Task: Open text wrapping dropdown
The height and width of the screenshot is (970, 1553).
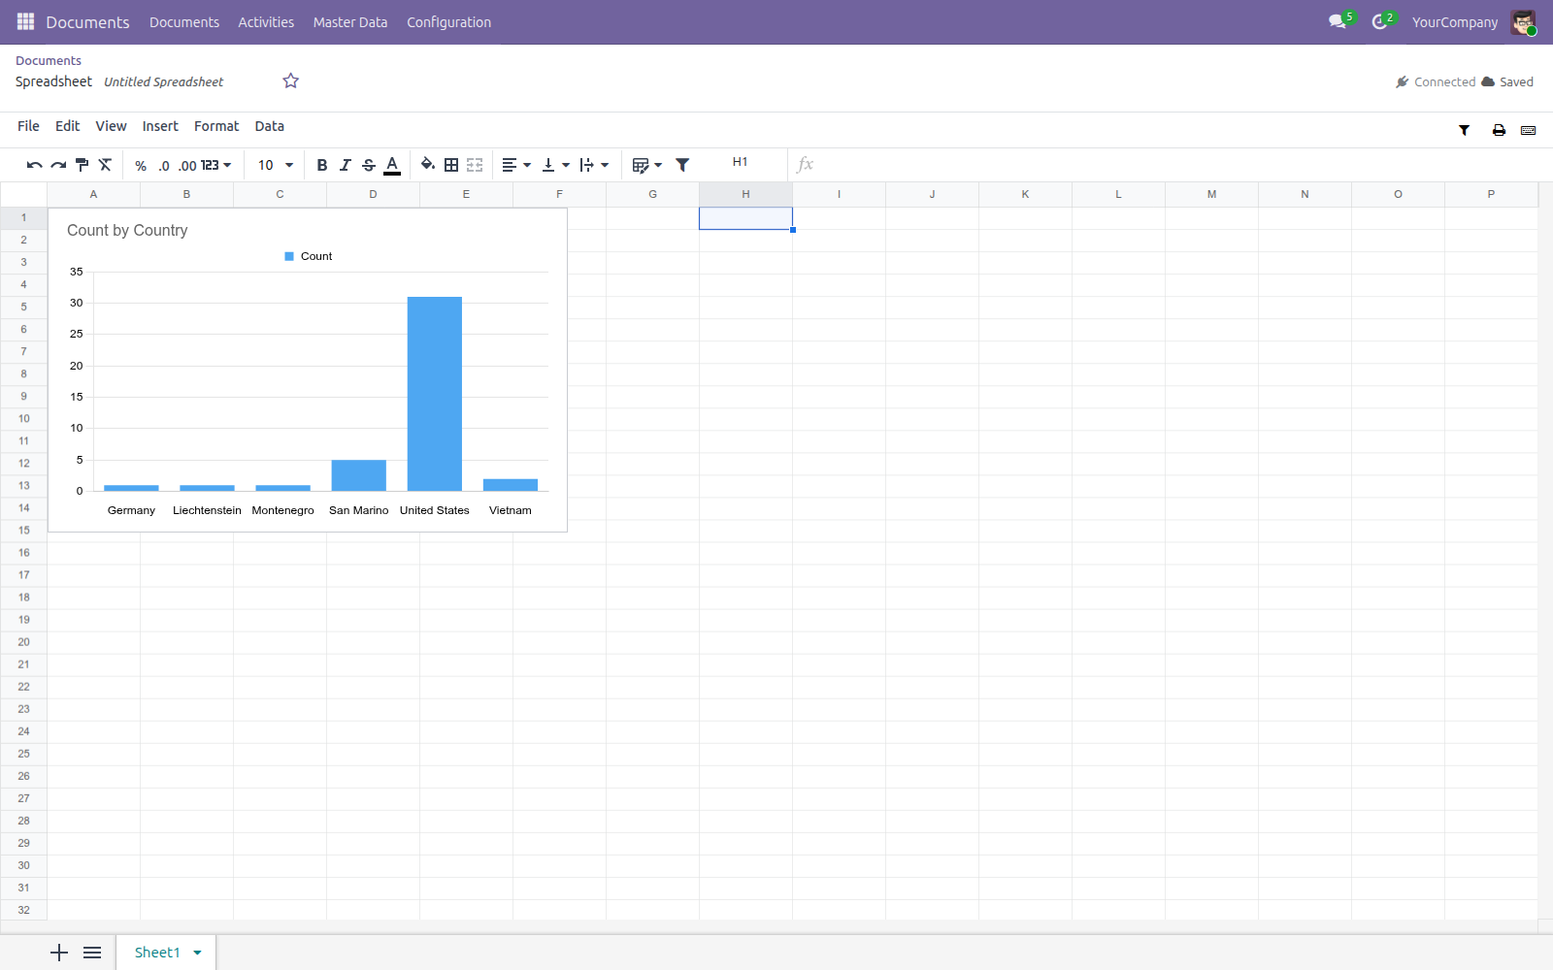Action: click(x=594, y=166)
